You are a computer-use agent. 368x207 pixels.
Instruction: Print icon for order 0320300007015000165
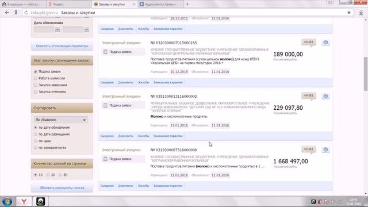(x=325, y=43)
